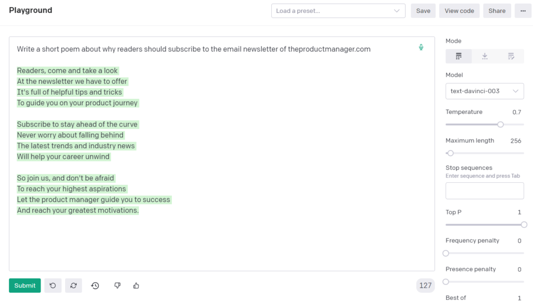Click the undo last generation icon

53,286
